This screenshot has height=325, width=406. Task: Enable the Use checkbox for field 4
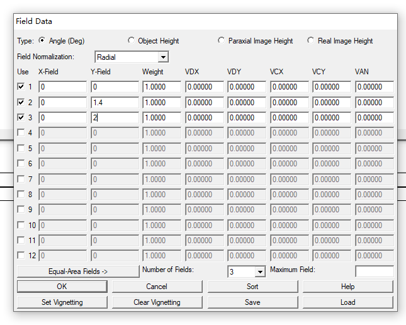(21, 133)
